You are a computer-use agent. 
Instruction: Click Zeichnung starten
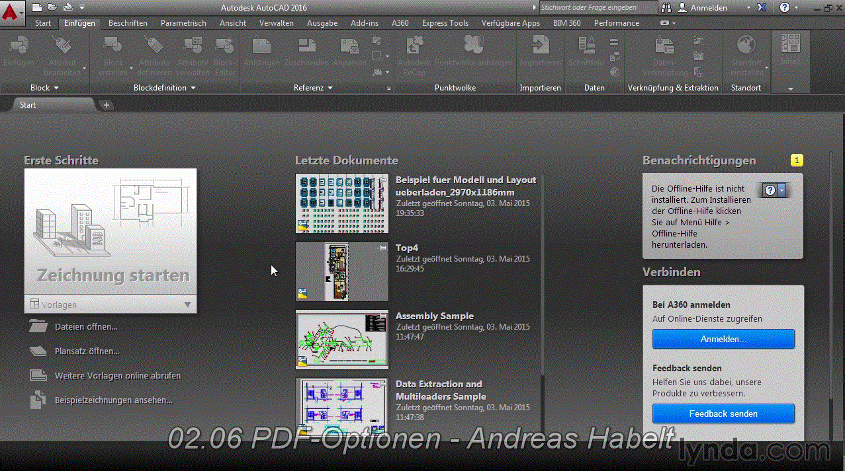(x=111, y=231)
